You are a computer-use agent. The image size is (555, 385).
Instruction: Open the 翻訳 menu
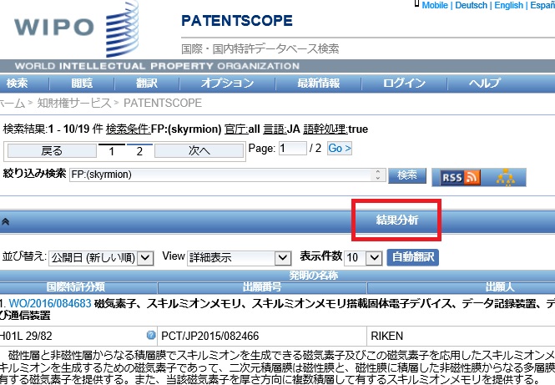(x=147, y=84)
